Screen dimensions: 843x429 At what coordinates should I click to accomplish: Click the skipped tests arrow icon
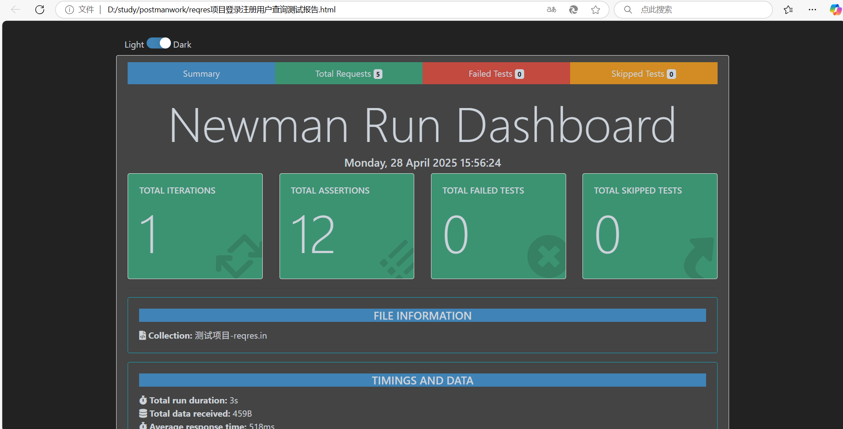699,258
